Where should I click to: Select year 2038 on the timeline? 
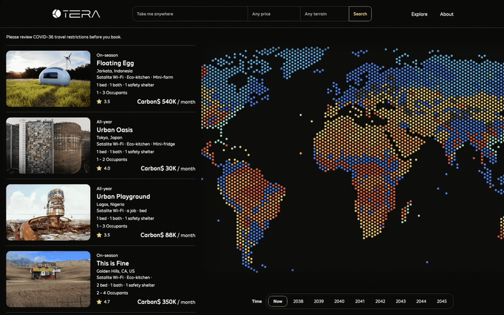point(298,301)
